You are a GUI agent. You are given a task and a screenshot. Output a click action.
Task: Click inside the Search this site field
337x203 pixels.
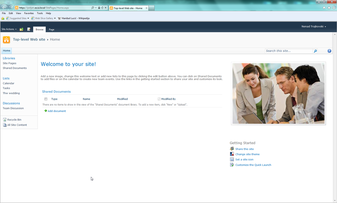click(288, 51)
